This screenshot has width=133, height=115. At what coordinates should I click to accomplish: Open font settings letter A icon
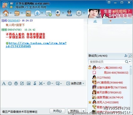pos(4,83)
